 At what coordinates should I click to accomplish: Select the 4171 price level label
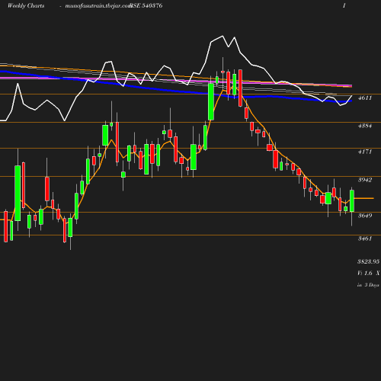click(365, 152)
